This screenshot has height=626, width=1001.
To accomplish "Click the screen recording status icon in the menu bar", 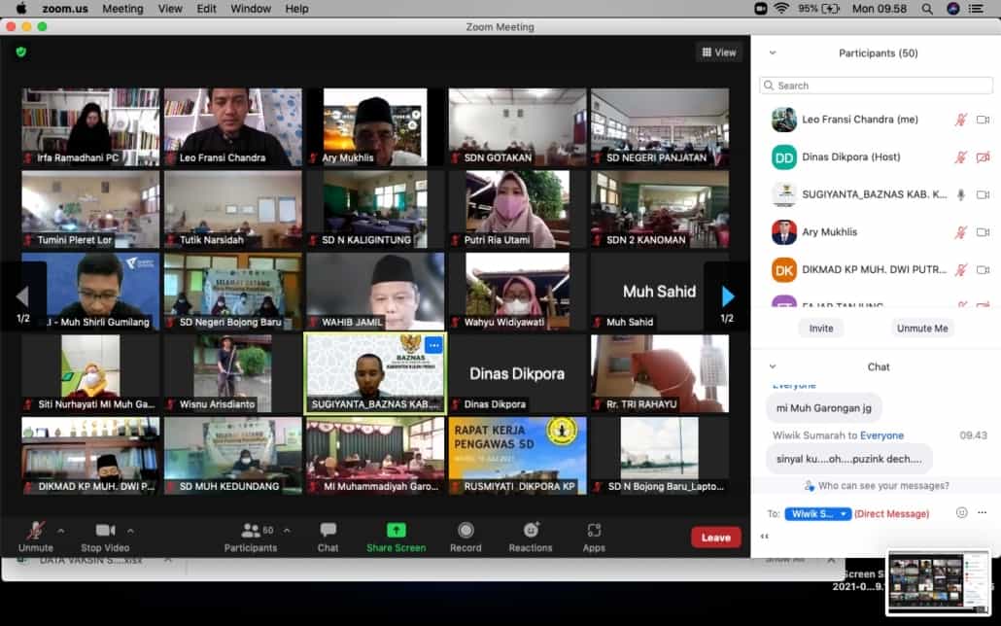I will tap(760, 9).
